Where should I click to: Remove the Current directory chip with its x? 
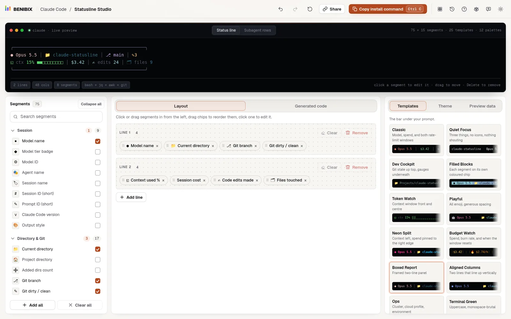click(x=213, y=146)
